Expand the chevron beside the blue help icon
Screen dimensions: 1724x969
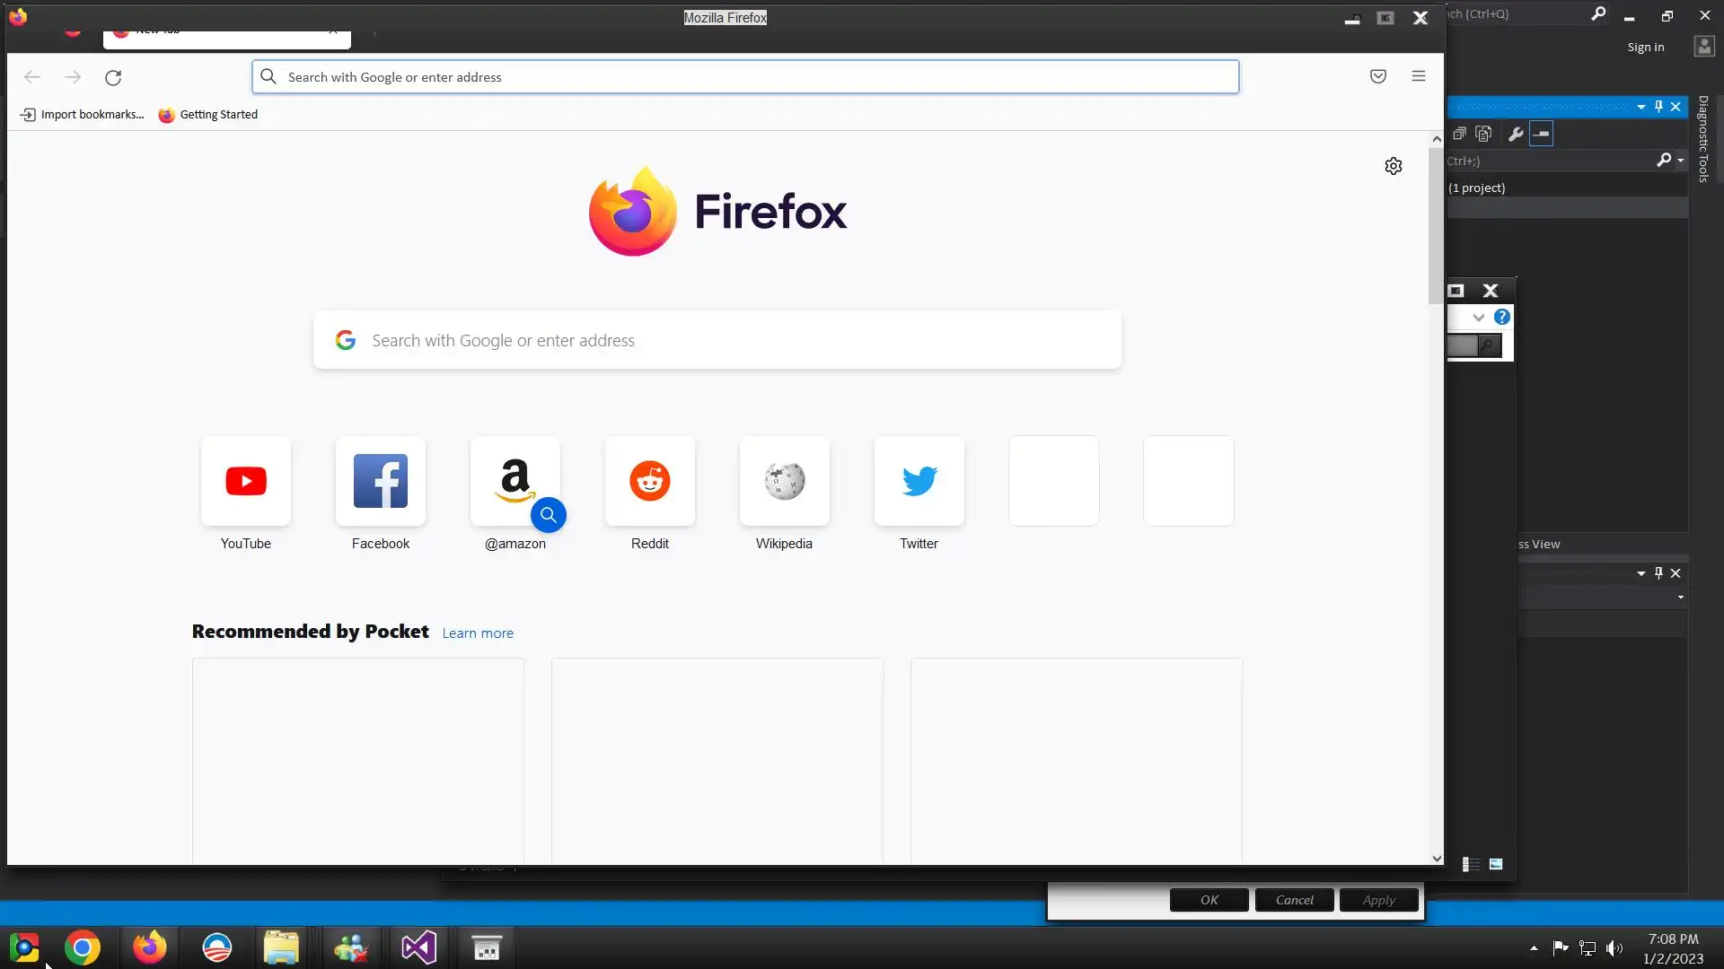tap(1478, 317)
